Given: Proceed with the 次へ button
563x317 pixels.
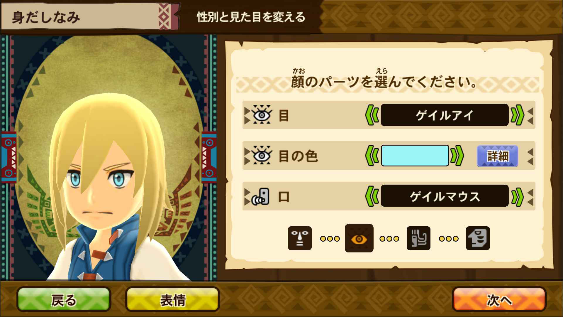Looking at the screenshot, I should (499, 300).
